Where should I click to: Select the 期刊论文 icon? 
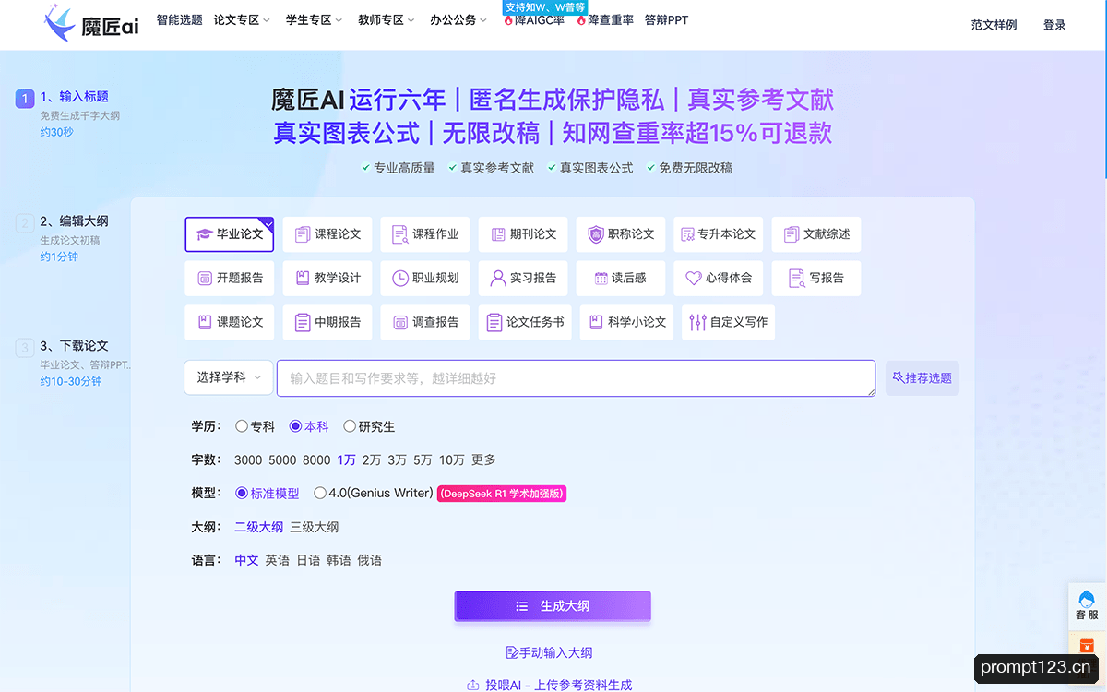498,234
